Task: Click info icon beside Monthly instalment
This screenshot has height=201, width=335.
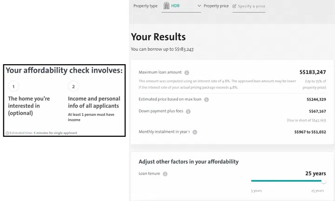Action: pos(195,132)
